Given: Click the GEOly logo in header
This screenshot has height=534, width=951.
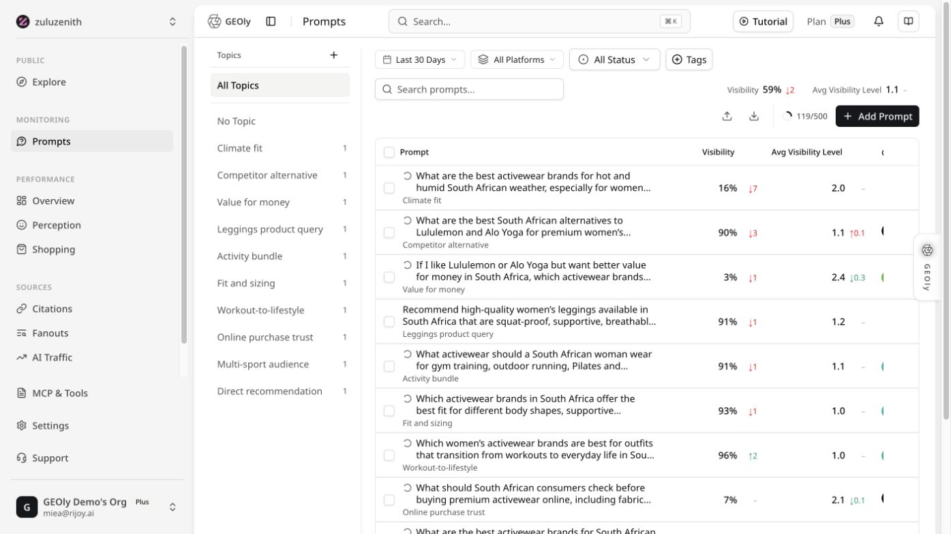Looking at the screenshot, I should [x=229, y=21].
